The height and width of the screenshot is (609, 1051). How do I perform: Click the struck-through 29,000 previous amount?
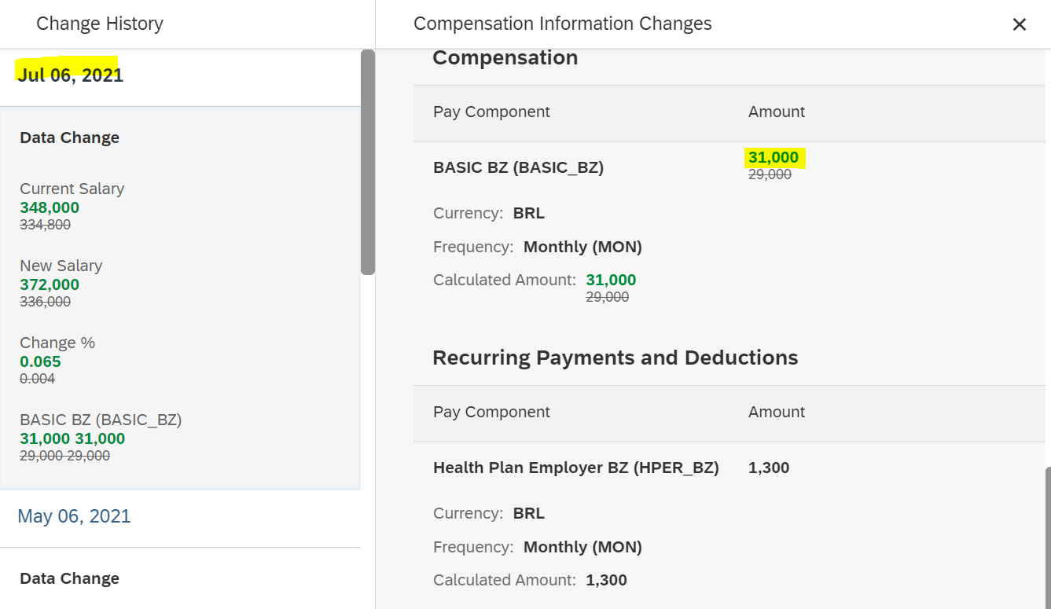click(x=770, y=174)
